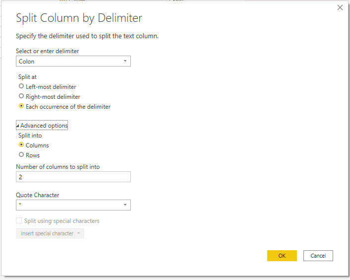Open the Quote Character dropdown
Viewport: 350px width, 280px height.
pos(73,205)
